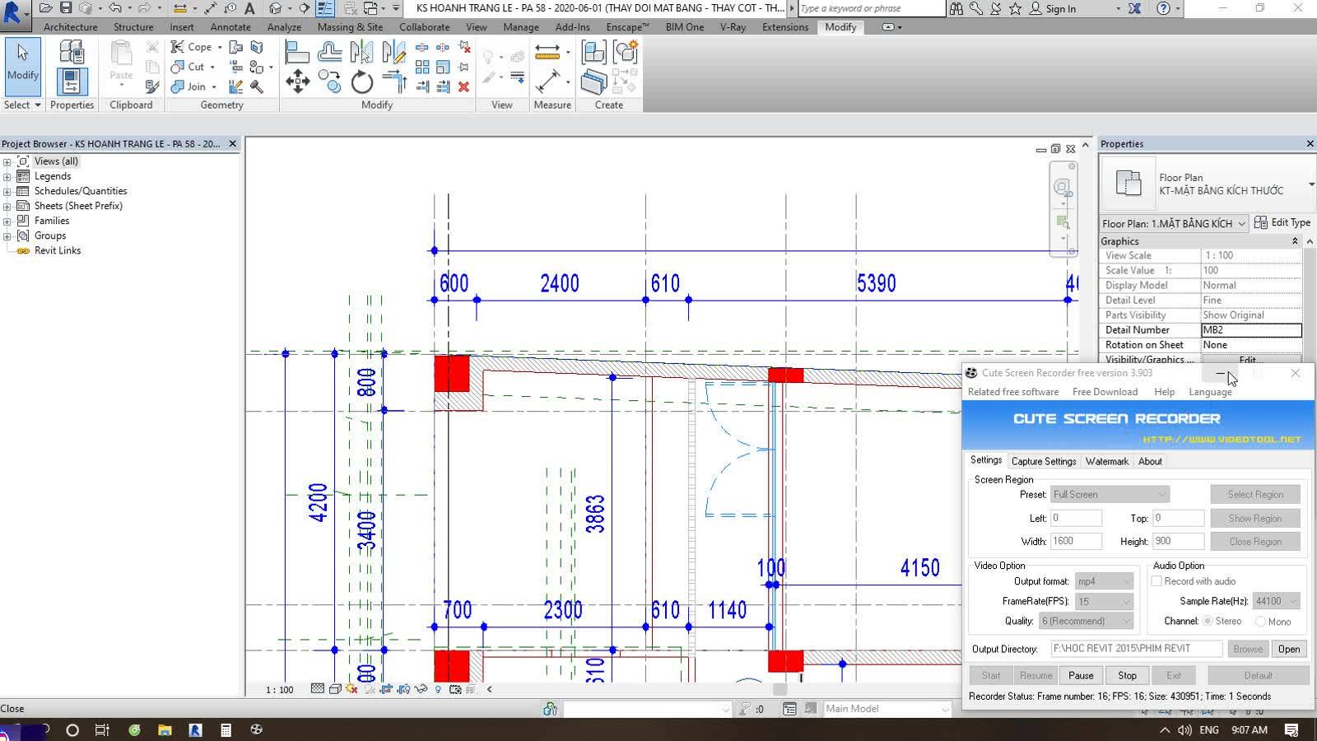Open the Output format mp4 dropdown

1105,581
